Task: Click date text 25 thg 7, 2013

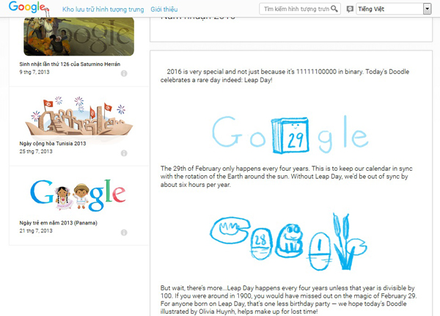Action: (36, 152)
